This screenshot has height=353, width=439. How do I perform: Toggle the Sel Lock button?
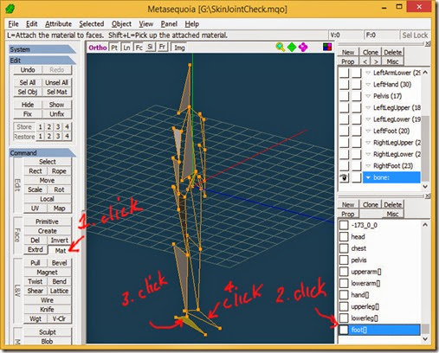tap(415, 35)
